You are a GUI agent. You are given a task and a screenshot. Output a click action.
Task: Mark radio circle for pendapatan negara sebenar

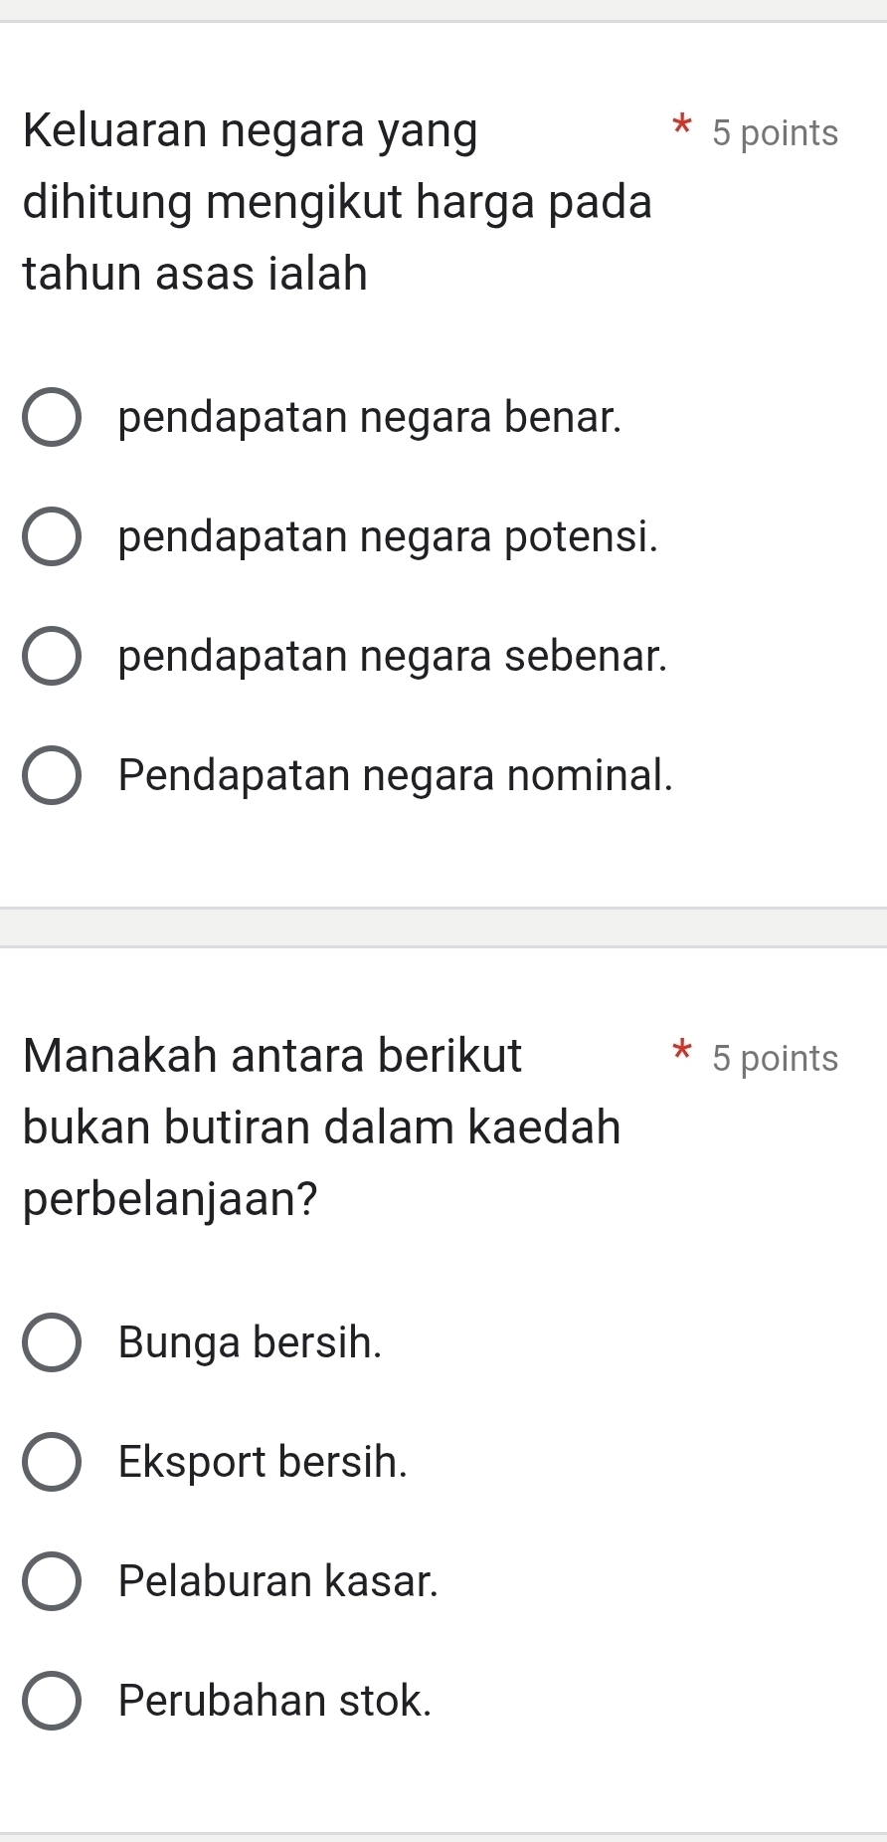tap(52, 657)
